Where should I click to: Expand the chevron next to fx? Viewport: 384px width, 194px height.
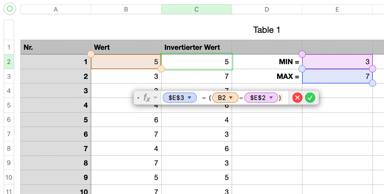point(155,98)
